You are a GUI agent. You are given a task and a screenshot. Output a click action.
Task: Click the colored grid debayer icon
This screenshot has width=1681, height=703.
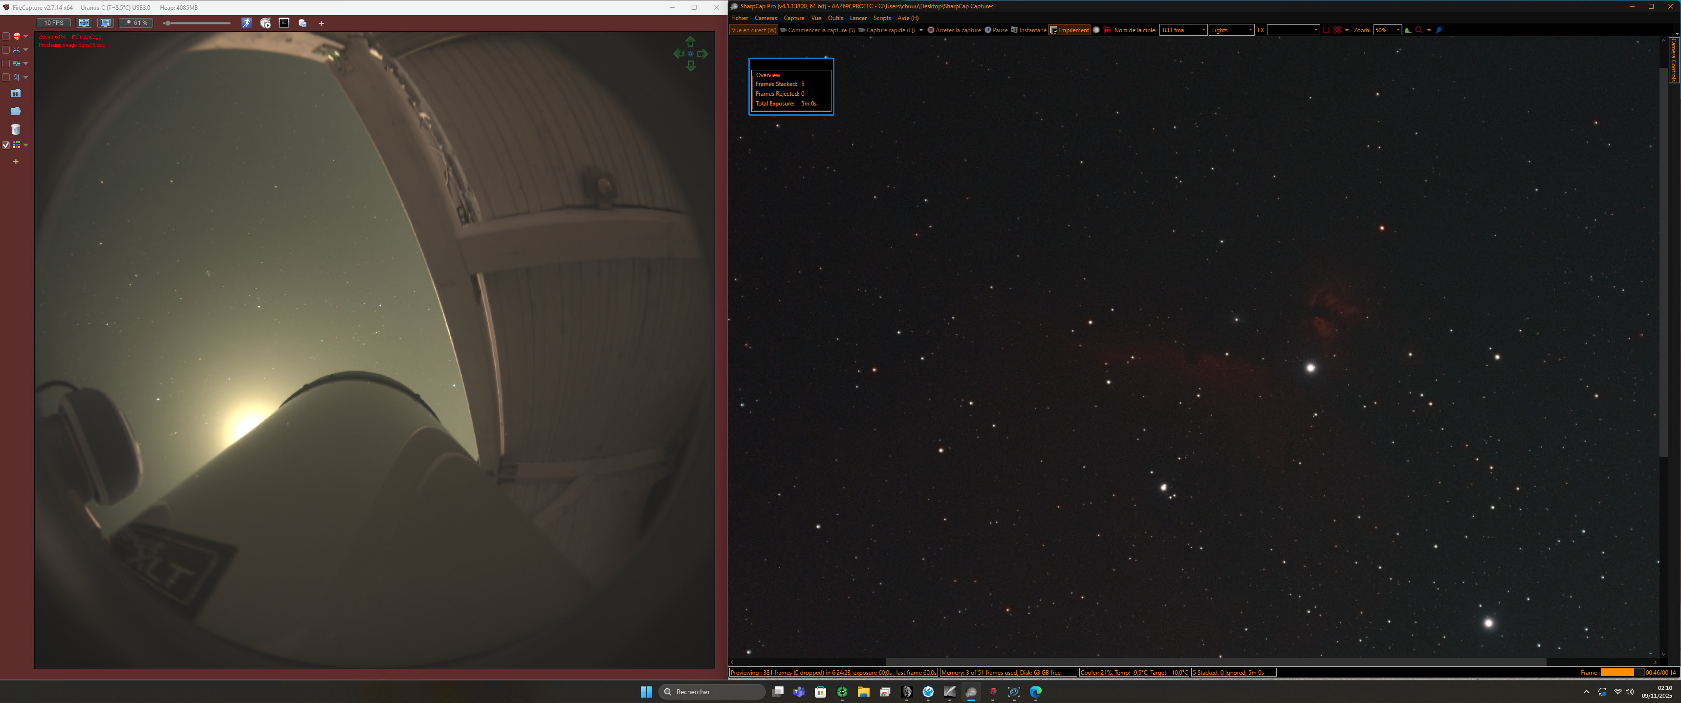click(17, 145)
